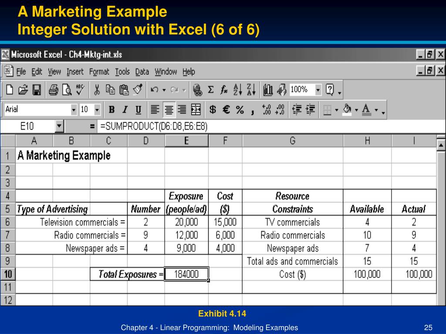Select cell with Television commercials number 2
Image resolution: width=446 pixels, height=334 pixels.
[146, 222]
